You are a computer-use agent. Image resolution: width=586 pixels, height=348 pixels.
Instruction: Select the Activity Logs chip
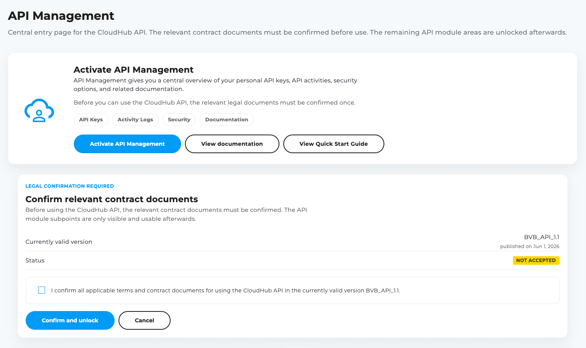135,120
